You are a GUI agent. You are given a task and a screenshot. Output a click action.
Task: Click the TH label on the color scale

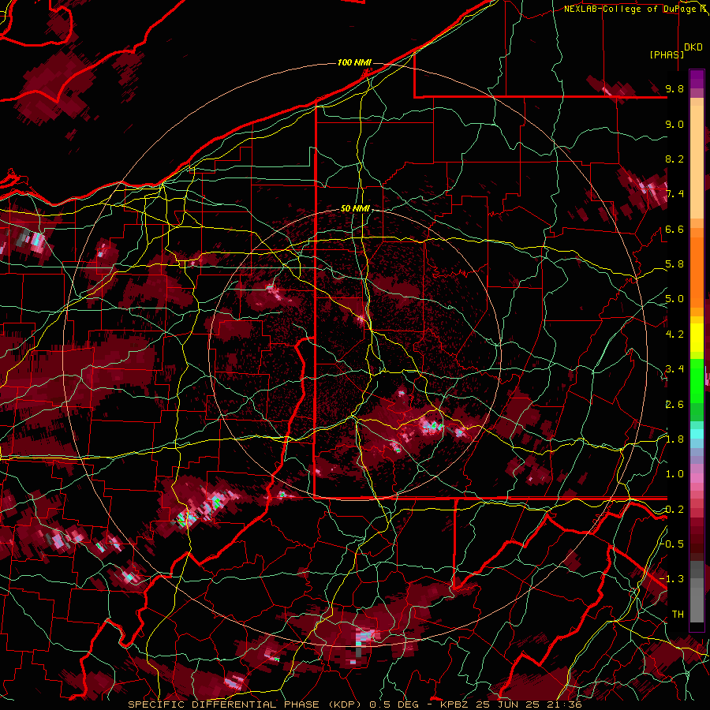(678, 615)
